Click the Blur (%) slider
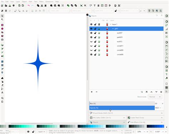 (122, 104)
